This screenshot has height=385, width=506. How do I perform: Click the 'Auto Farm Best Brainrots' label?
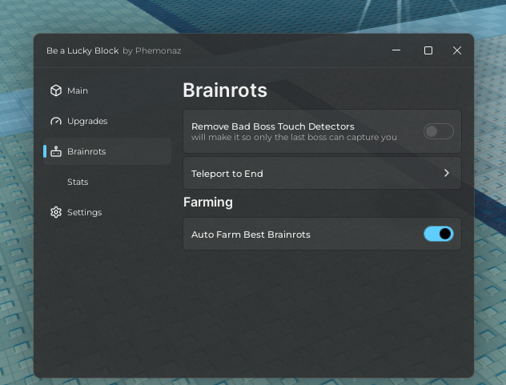coord(251,235)
